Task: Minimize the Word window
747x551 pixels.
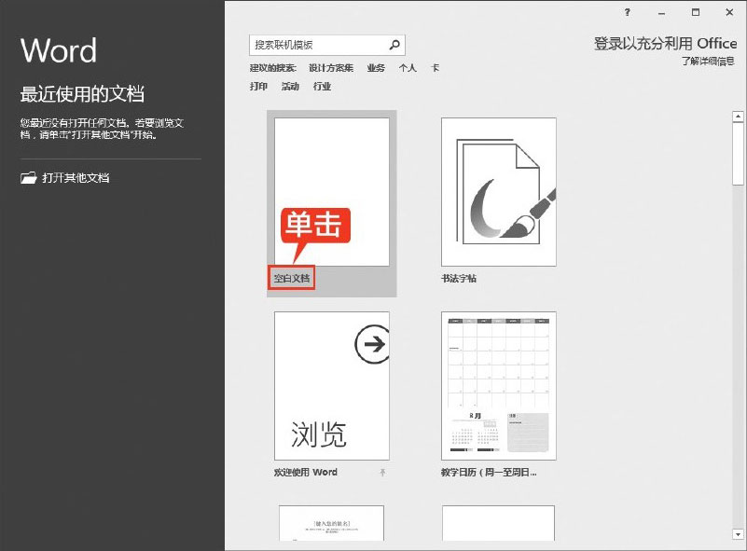Action: click(x=661, y=12)
